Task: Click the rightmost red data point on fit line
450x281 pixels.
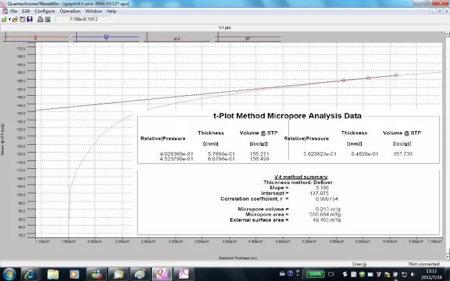Action: tap(396, 75)
